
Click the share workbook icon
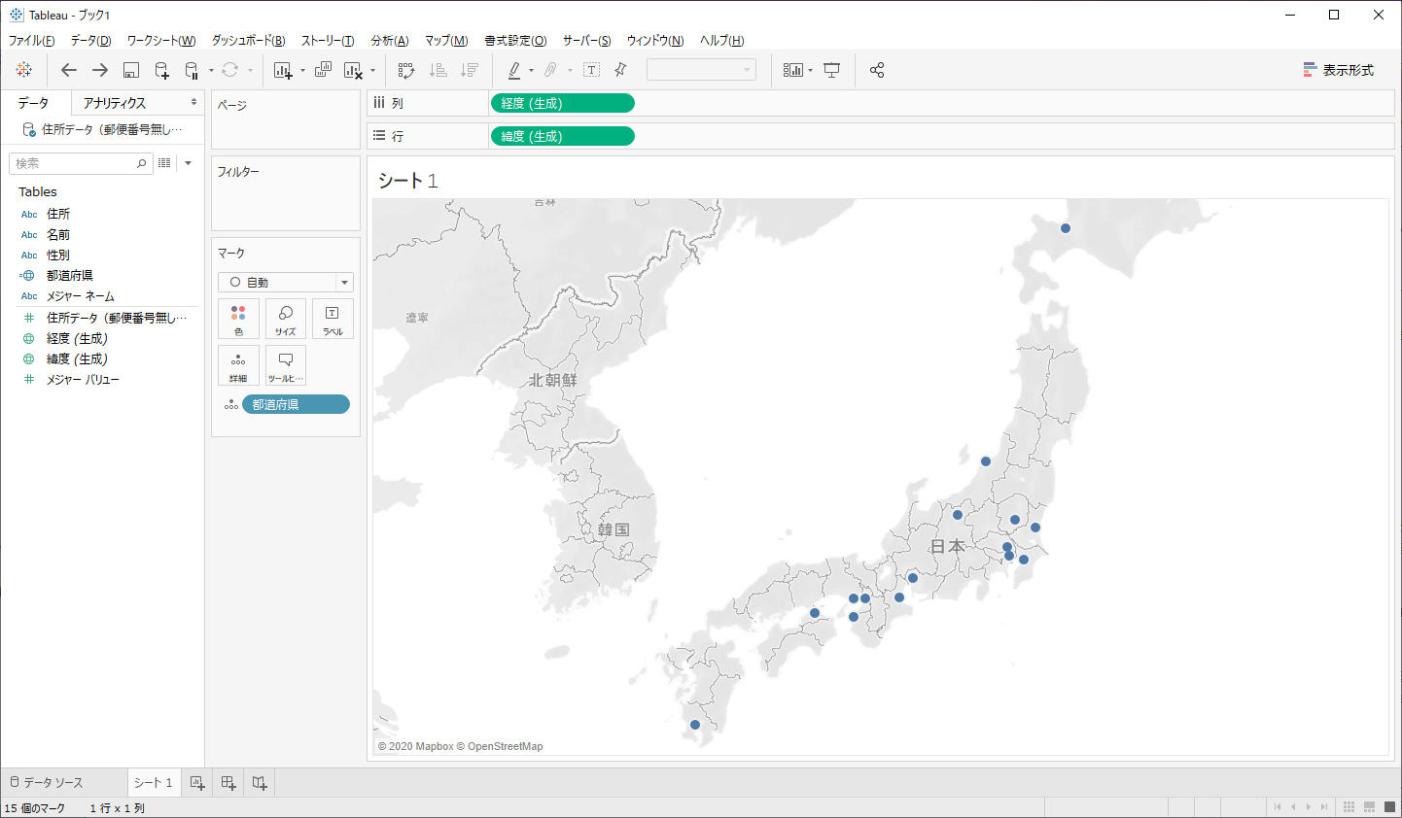[x=877, y=70]
